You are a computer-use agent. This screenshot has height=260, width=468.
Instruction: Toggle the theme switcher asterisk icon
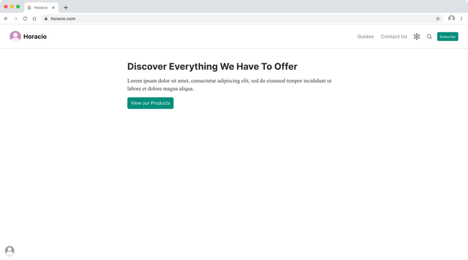[417, 37]
